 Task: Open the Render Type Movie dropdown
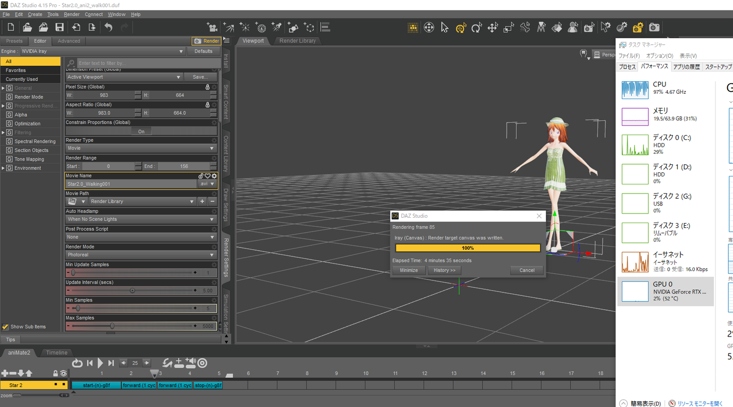[x=140, y=148]
